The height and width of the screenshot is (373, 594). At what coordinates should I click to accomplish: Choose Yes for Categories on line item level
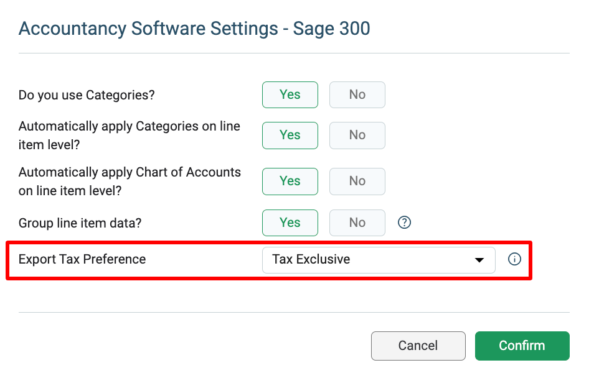(x=290, y=135)
